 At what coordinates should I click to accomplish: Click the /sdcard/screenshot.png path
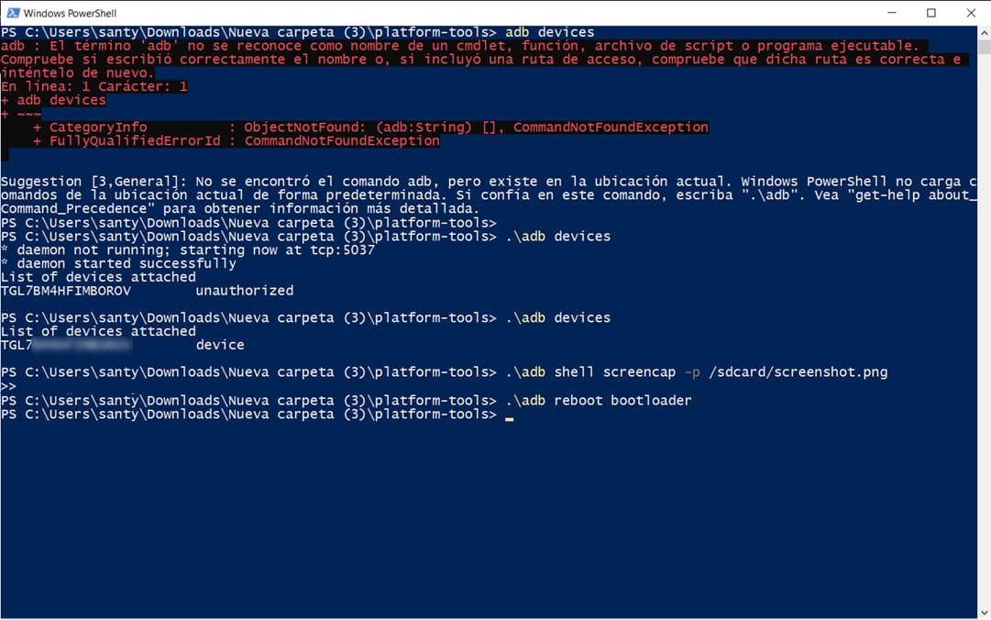(x=798, y=372)
